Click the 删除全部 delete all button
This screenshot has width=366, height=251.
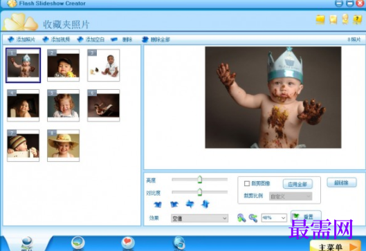click(156, 39)
